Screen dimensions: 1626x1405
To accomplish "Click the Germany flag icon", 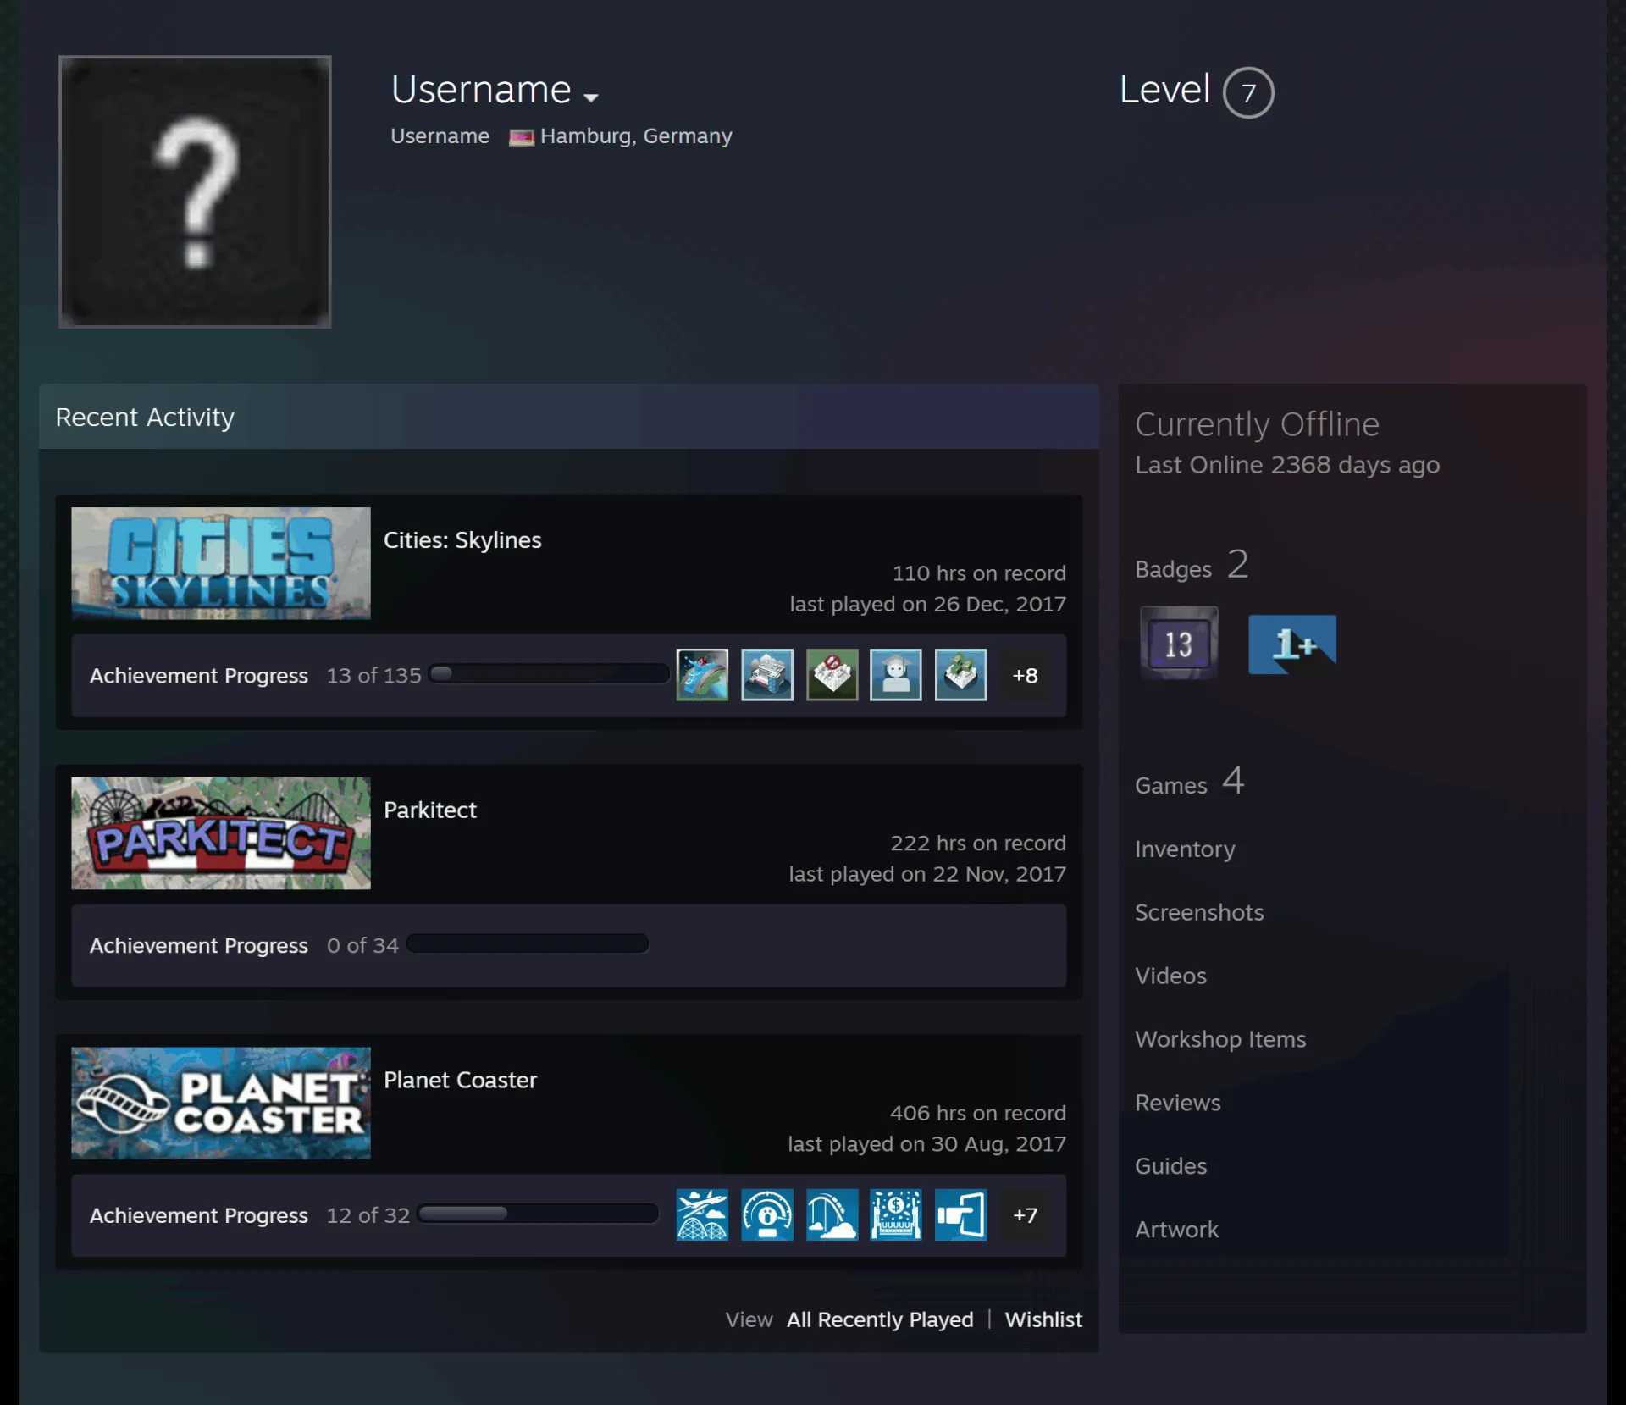I will (521, 137).
